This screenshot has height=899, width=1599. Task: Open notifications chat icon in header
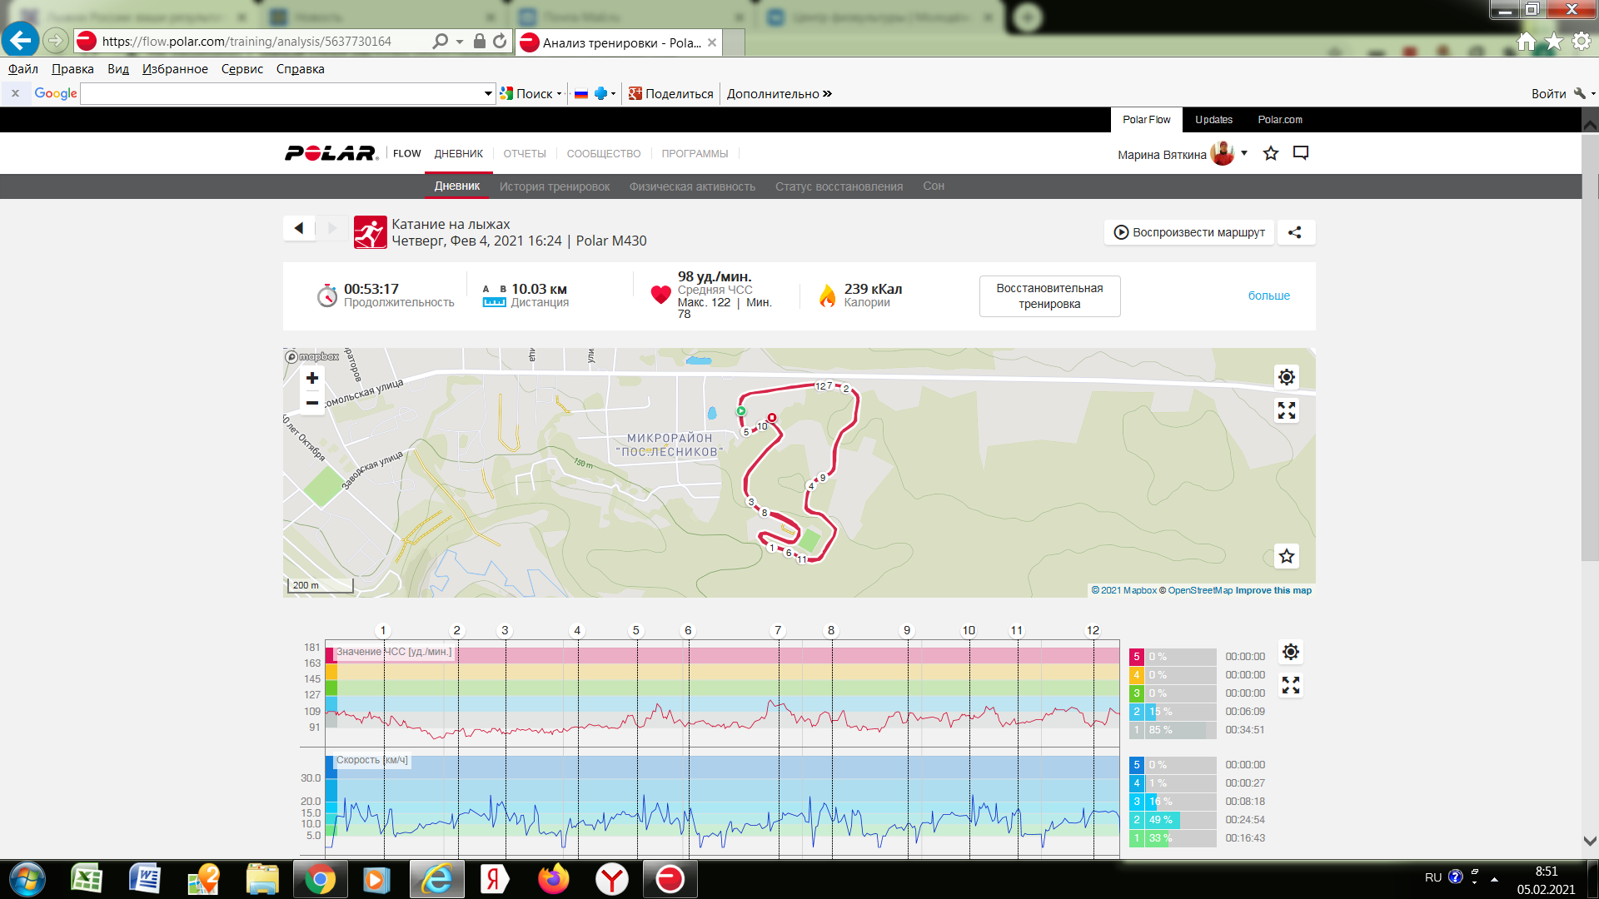[1301, 153]
